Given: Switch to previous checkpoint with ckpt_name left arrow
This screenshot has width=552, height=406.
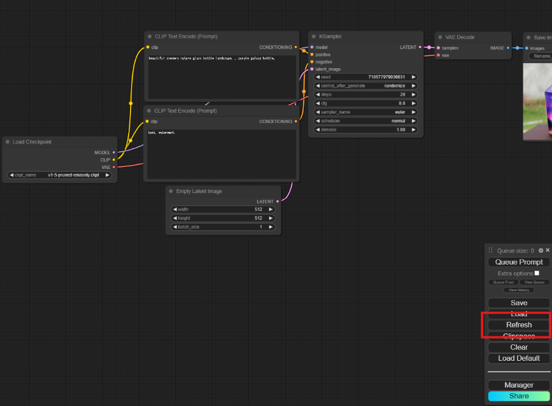Looking at the screenshot, I should coord(11,175).
